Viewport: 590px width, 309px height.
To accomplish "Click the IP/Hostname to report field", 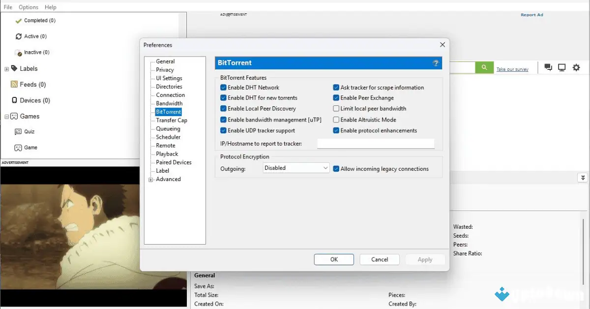I will click(x=376, y=143).
